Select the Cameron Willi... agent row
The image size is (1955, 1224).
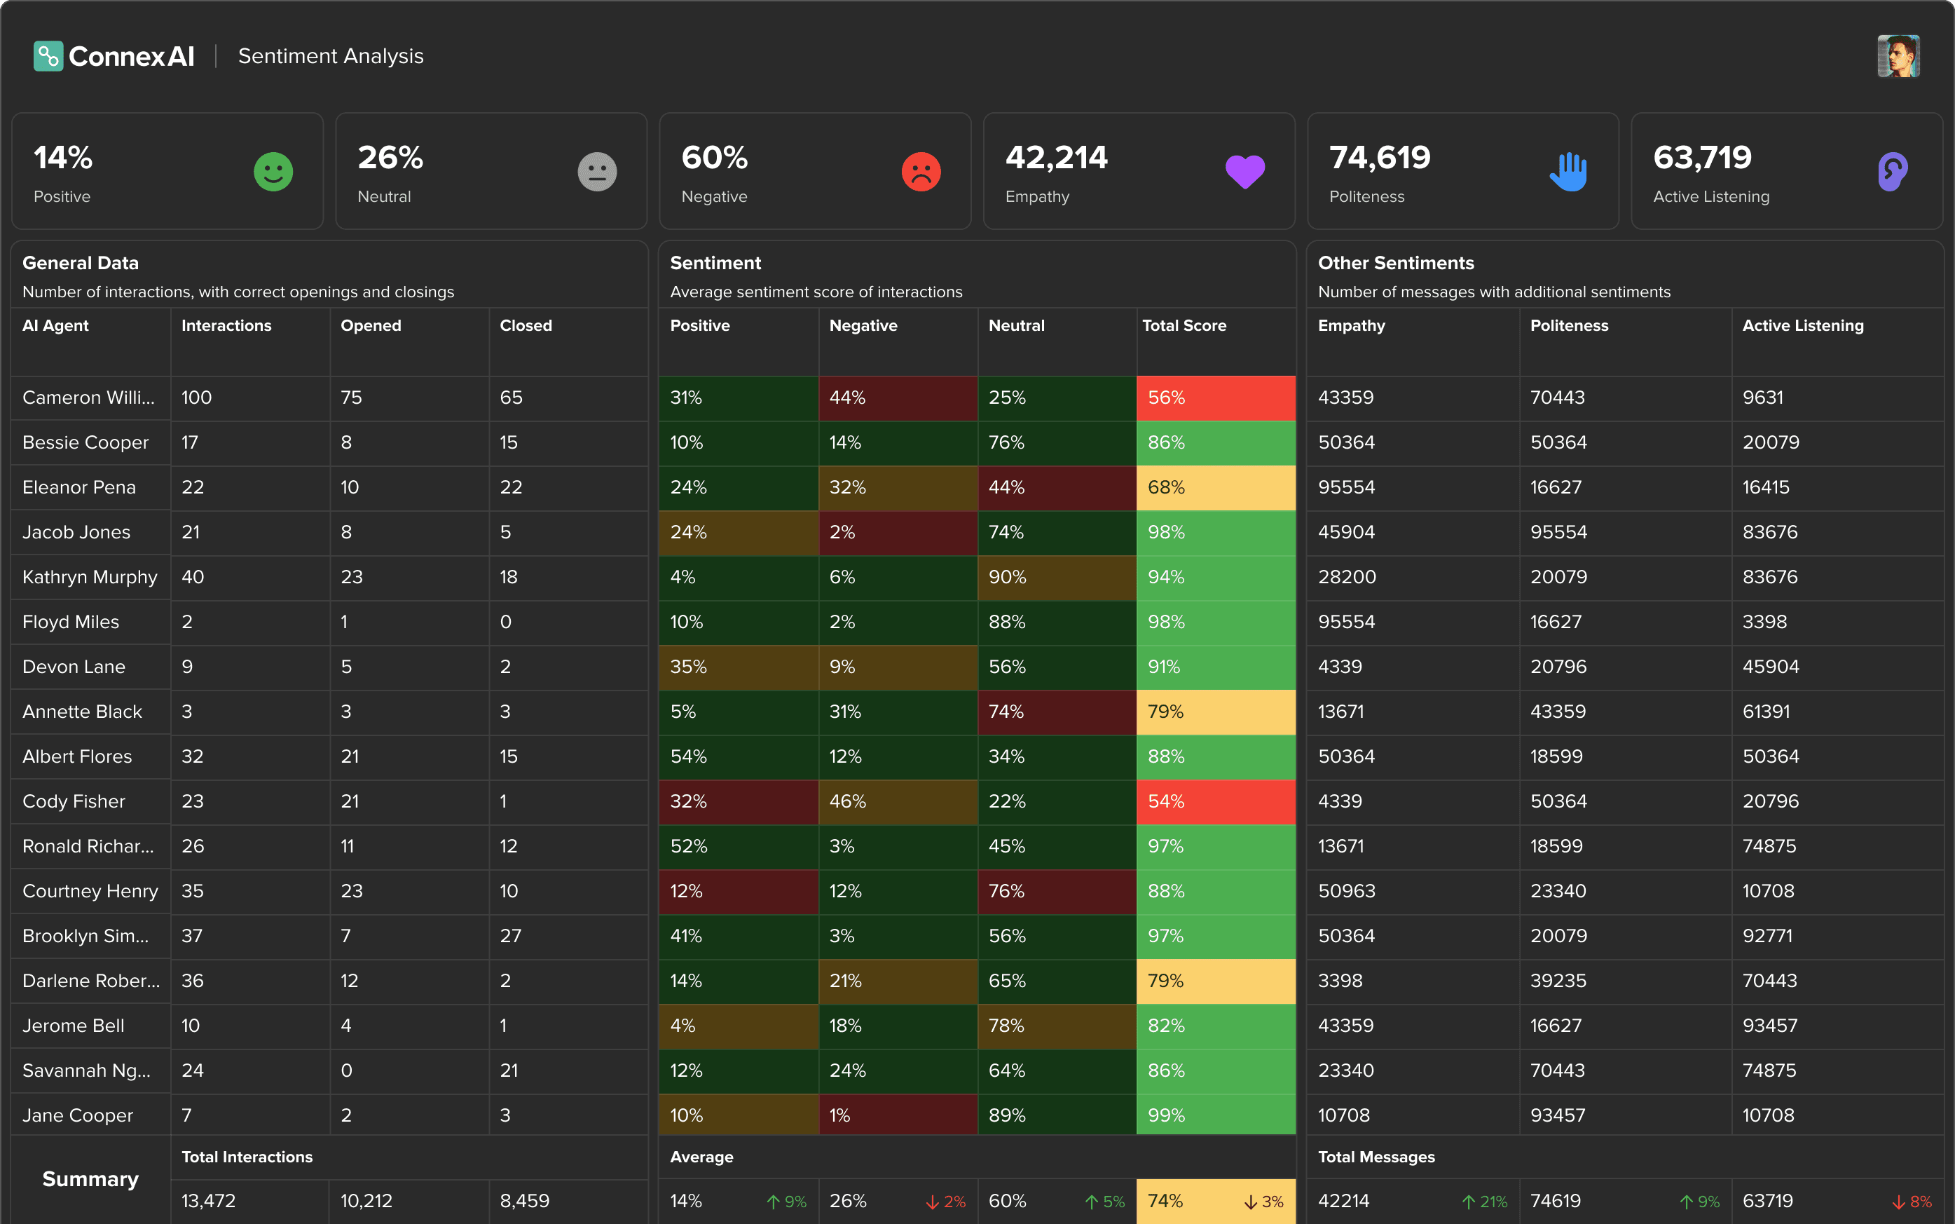point(88,397)
